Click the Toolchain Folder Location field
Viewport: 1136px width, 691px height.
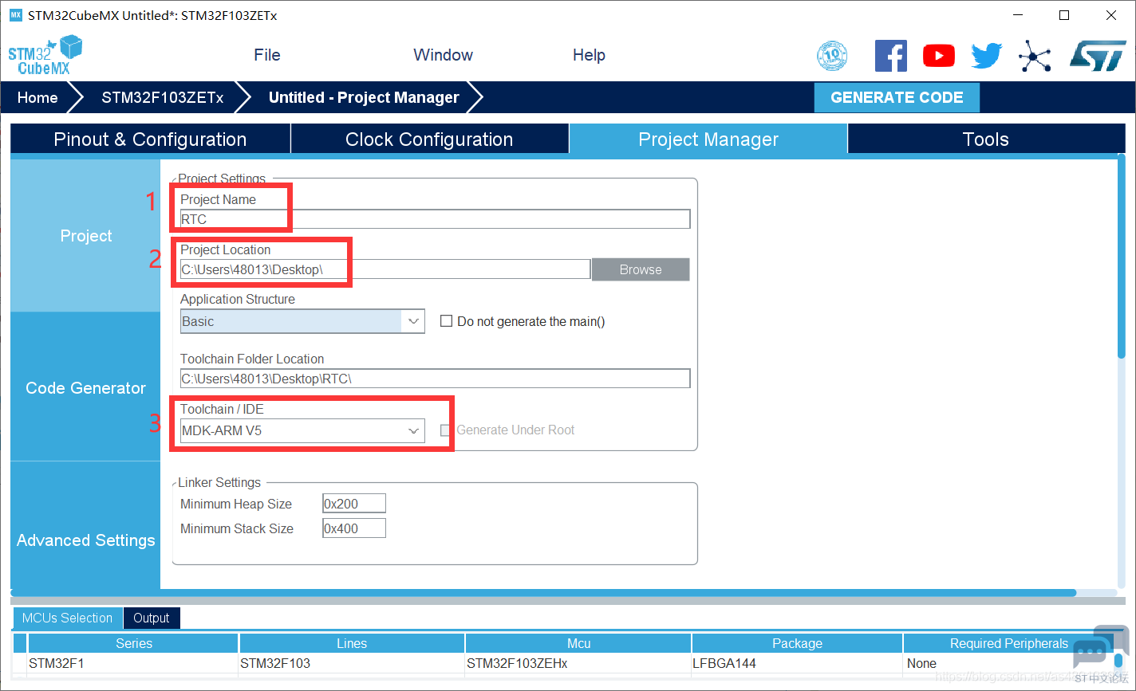pyautogui.click(x=435, y=379)
